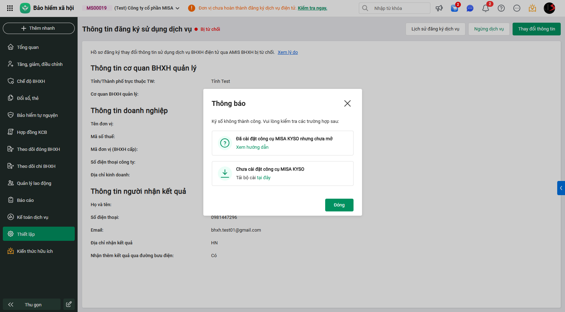Collapse the sidebar with Thu gọn

click(x=32, y=305)
